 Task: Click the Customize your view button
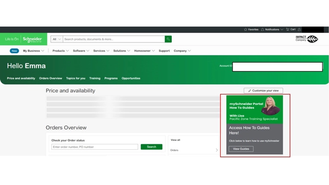click(x=263, y=91)
